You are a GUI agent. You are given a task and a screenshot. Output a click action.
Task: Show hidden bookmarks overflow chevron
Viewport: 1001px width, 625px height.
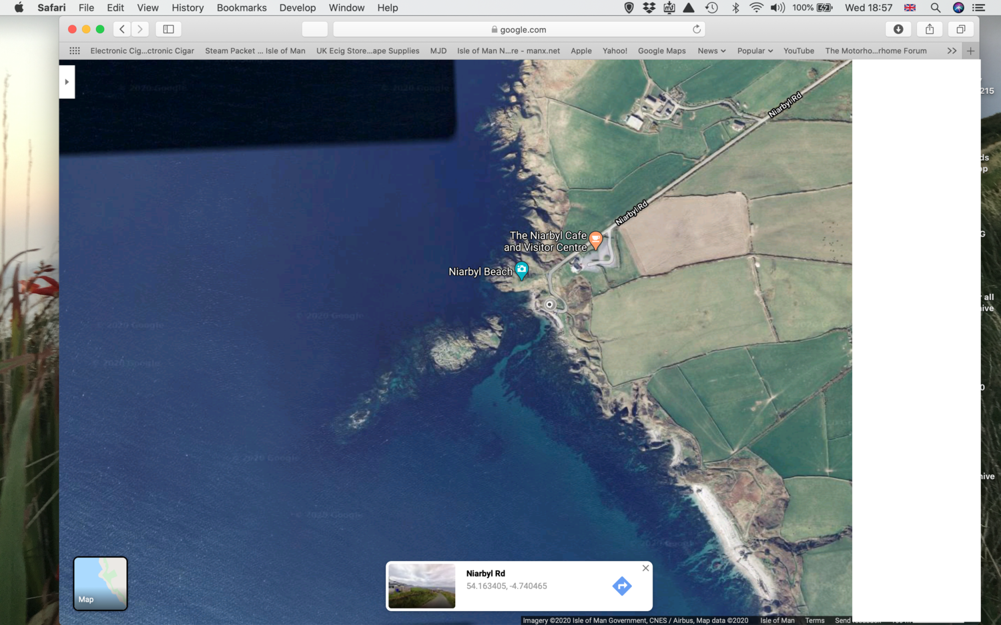[x=952, y=51]
